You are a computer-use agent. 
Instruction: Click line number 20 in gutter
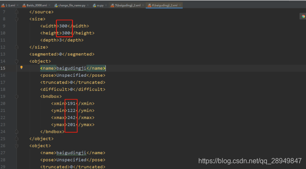click(x=3, y=103)
